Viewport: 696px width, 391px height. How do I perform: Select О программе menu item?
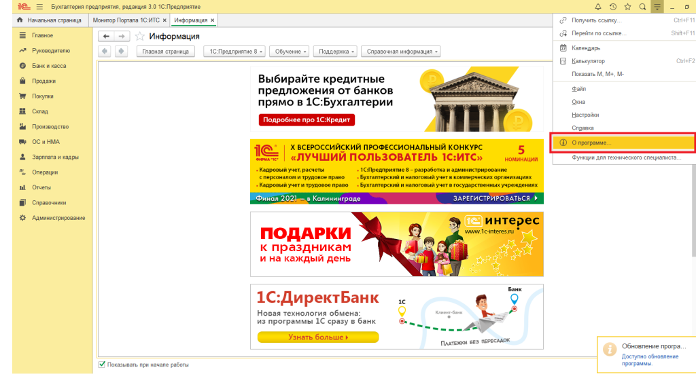[x=591, y=143]
